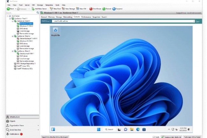Launch the New VM toolbar button

[x=81, y=9]
